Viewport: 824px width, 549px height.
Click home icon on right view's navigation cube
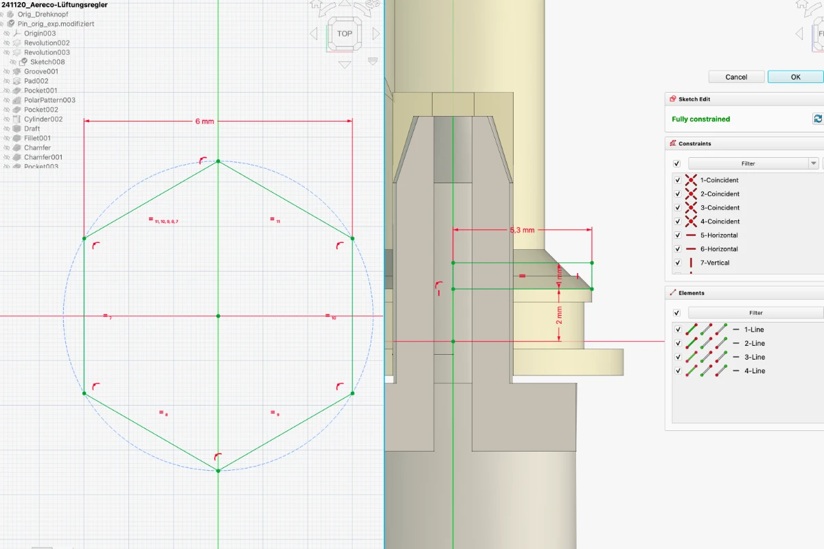coord(803,5)
